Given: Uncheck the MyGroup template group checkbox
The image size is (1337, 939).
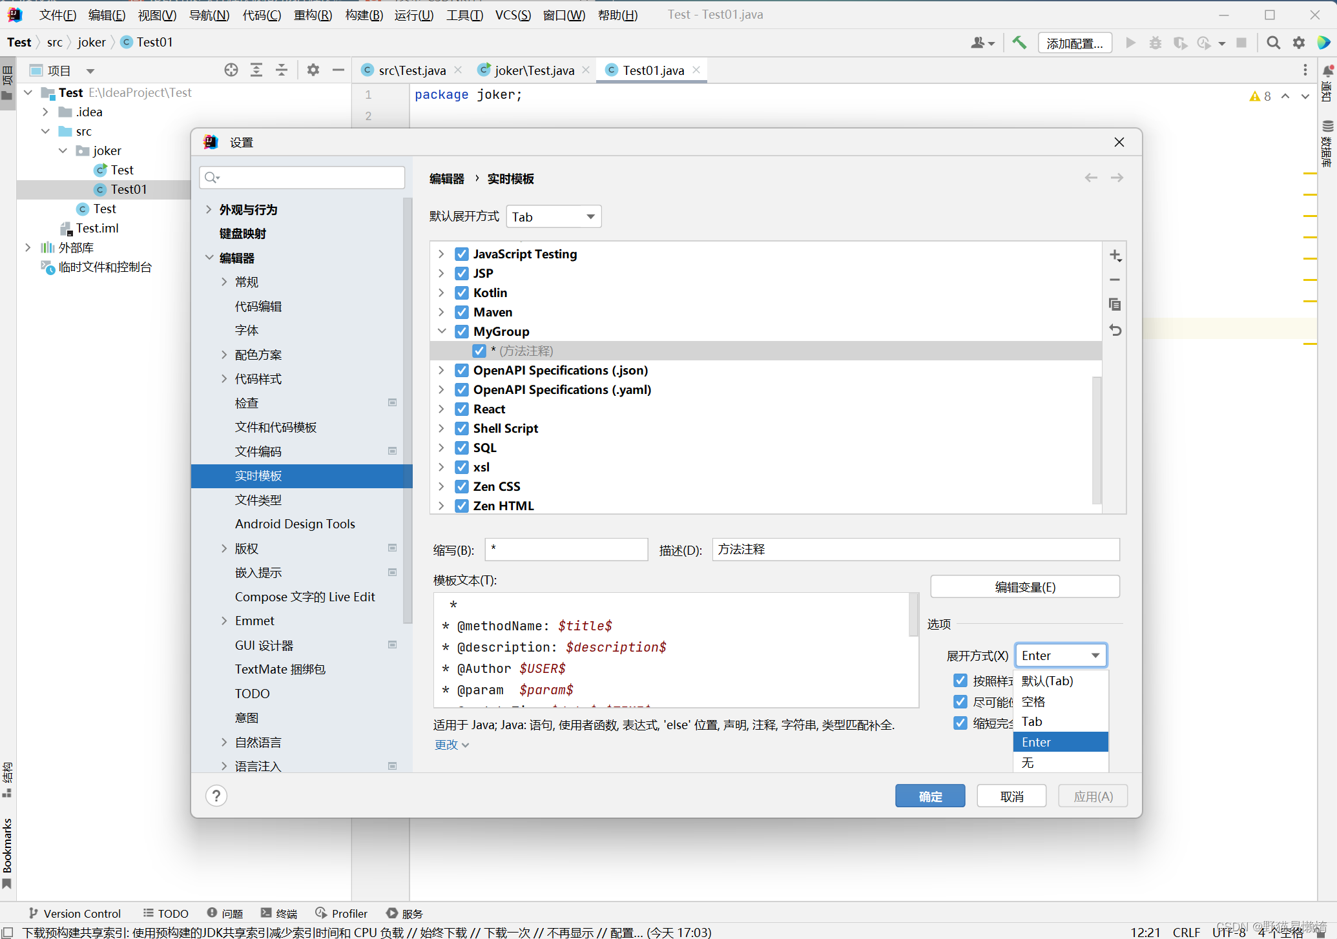Looking at the screenshot, I should 462,331.
